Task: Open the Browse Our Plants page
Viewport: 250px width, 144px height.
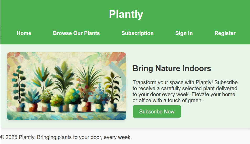Action: (76, 33)
